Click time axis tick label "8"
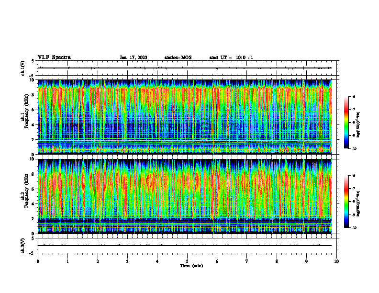 click(277, 261)
